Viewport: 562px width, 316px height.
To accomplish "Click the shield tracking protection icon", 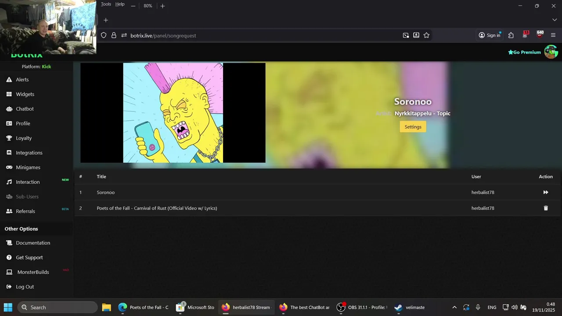I will click(104, 35).
